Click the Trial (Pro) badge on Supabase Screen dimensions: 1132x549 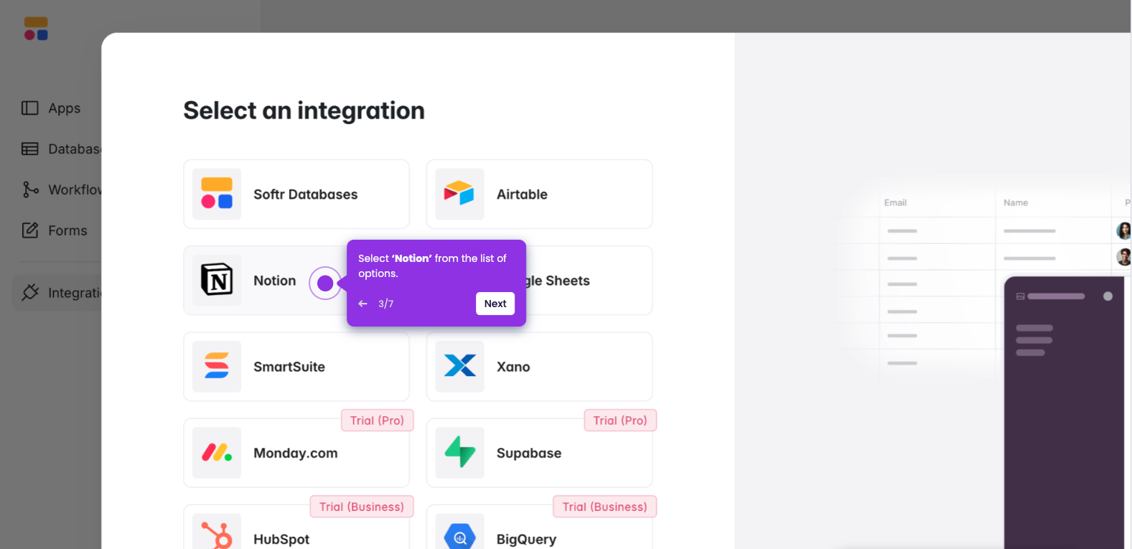(x=620, y=421)
